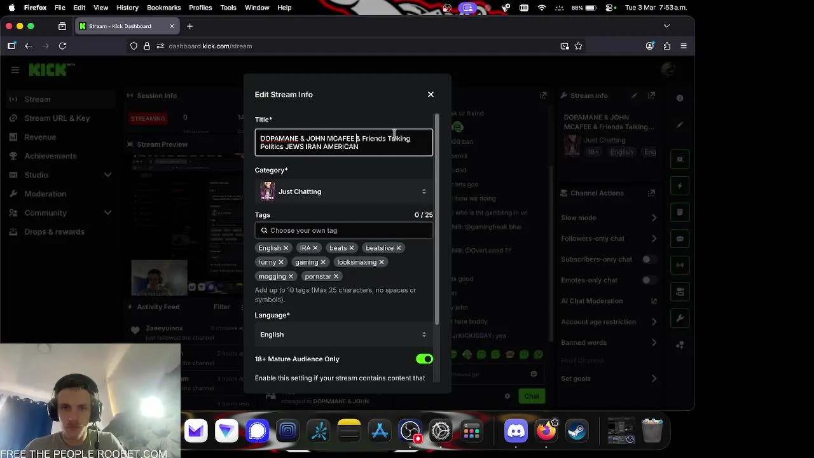Remove the mogging tag
Image resolution: width=814 pixels, height=458 pixels.
click(x=291, y=276)
